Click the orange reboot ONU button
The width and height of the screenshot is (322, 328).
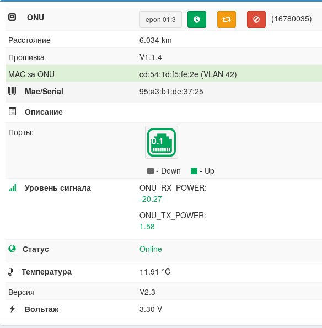pyautogui.click(x=227, y=19)
